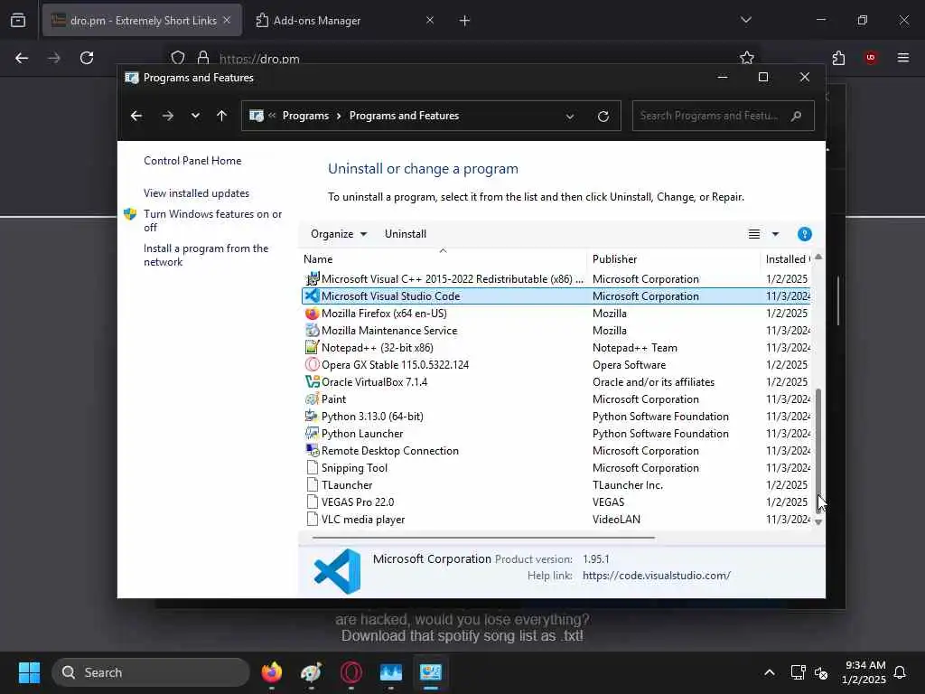Reload the Firefox browser page
This screenshot has width=925, height=694.
coord(87,58)
